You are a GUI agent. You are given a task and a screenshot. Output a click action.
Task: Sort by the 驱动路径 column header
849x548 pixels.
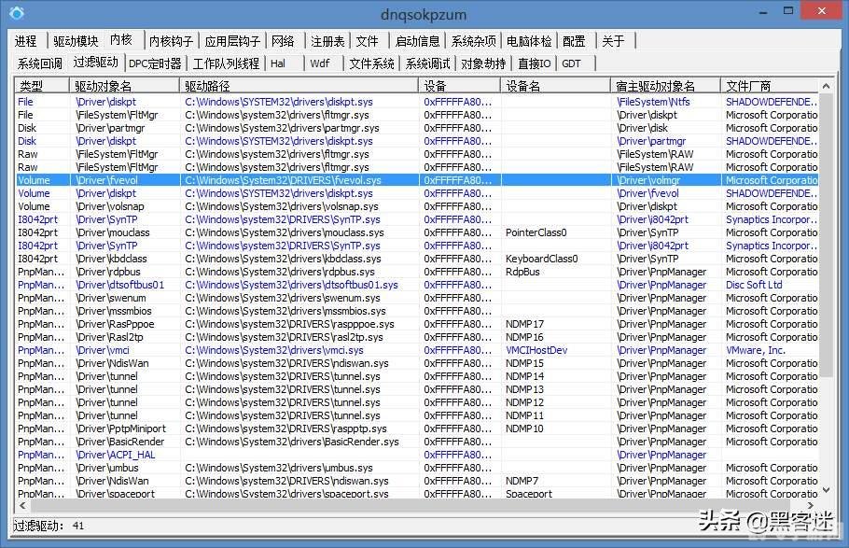(299, 86)
